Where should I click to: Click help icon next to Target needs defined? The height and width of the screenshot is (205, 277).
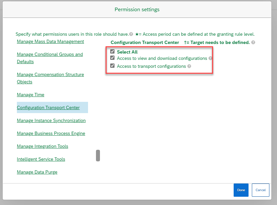coord(253,42)
